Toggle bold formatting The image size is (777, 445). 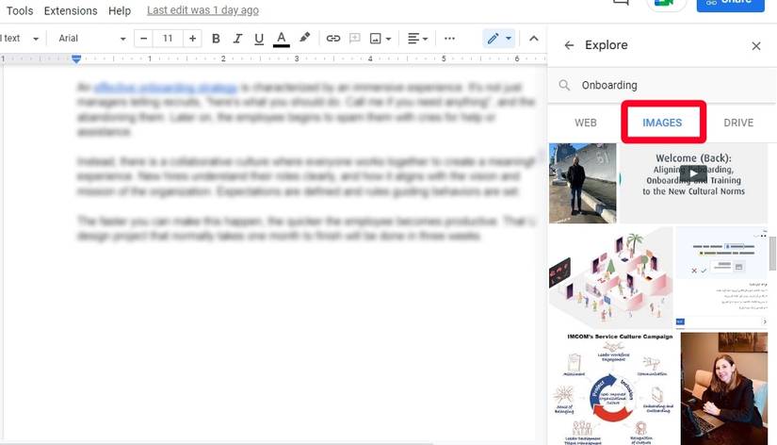(216, 39)
